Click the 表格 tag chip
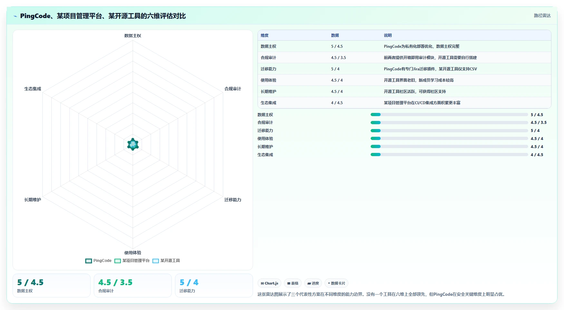Viewport: 564px width, 310px height. click(x=293, y=283)
